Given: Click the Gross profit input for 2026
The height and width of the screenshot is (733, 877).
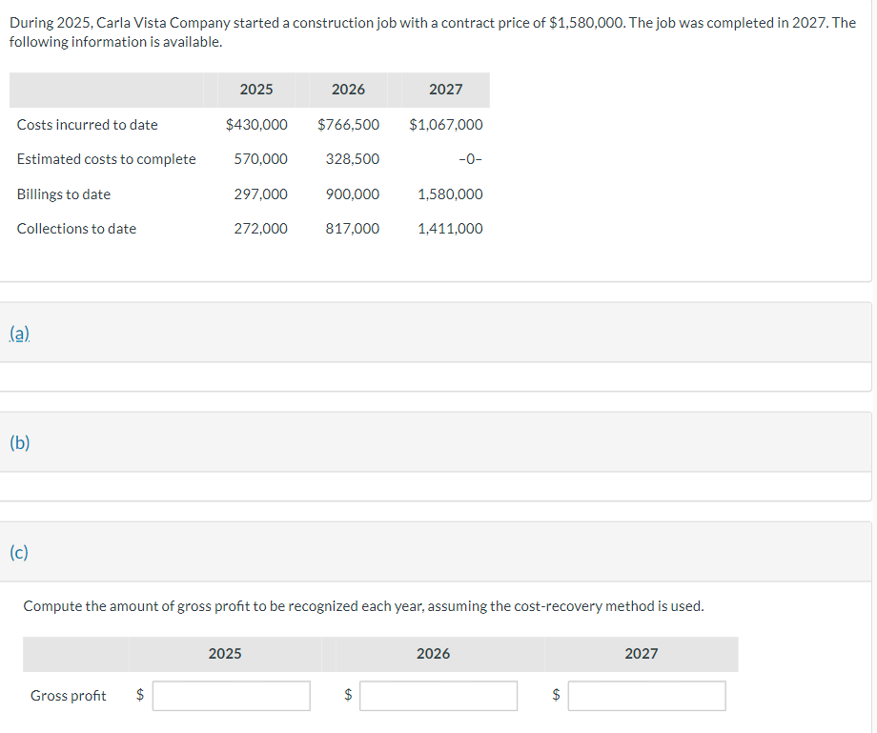Looking at the screenshot, I should pyautogui.click(x=438, y=696).
